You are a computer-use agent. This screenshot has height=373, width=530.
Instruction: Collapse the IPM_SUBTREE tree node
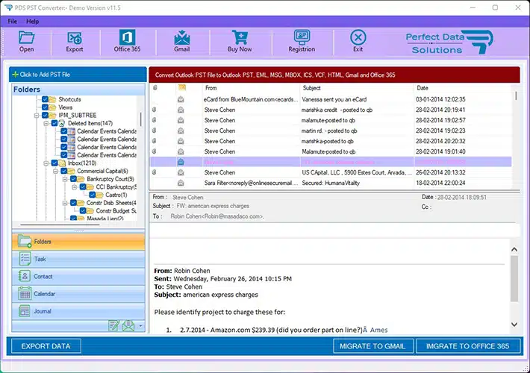[37, 116]
